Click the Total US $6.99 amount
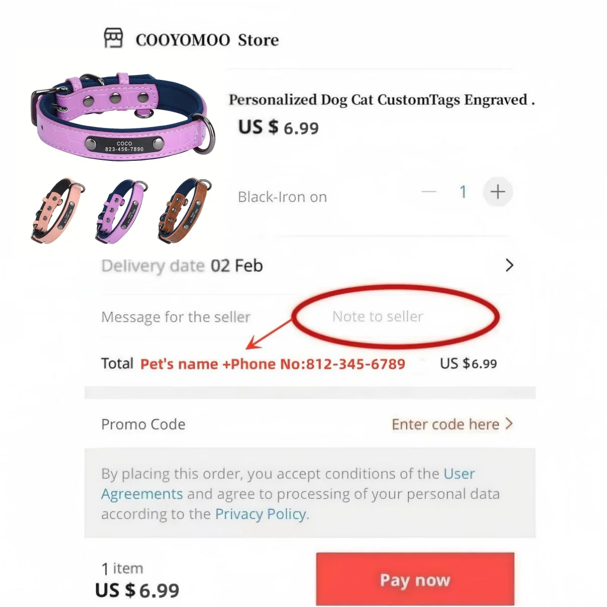Image resolution: width=607 pixels, height=607 pixels. pos(468,363)
